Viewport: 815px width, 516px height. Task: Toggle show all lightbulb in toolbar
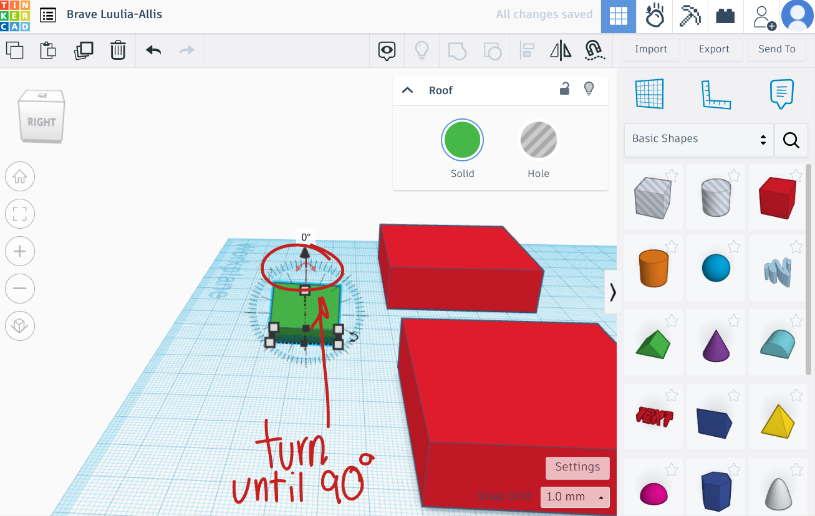422,50
